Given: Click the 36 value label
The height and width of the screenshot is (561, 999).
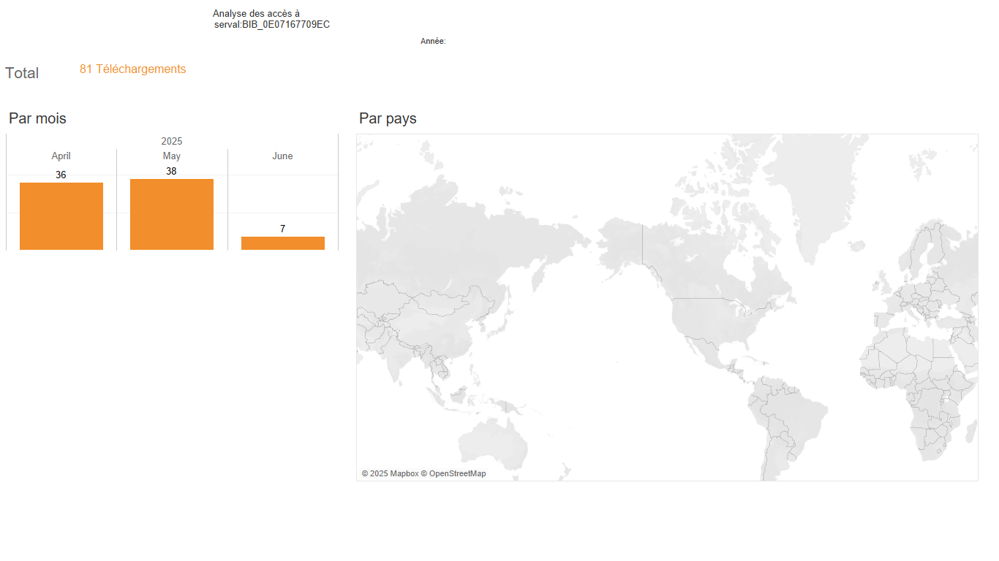Looking at the screenshot, I should (61, 175).
